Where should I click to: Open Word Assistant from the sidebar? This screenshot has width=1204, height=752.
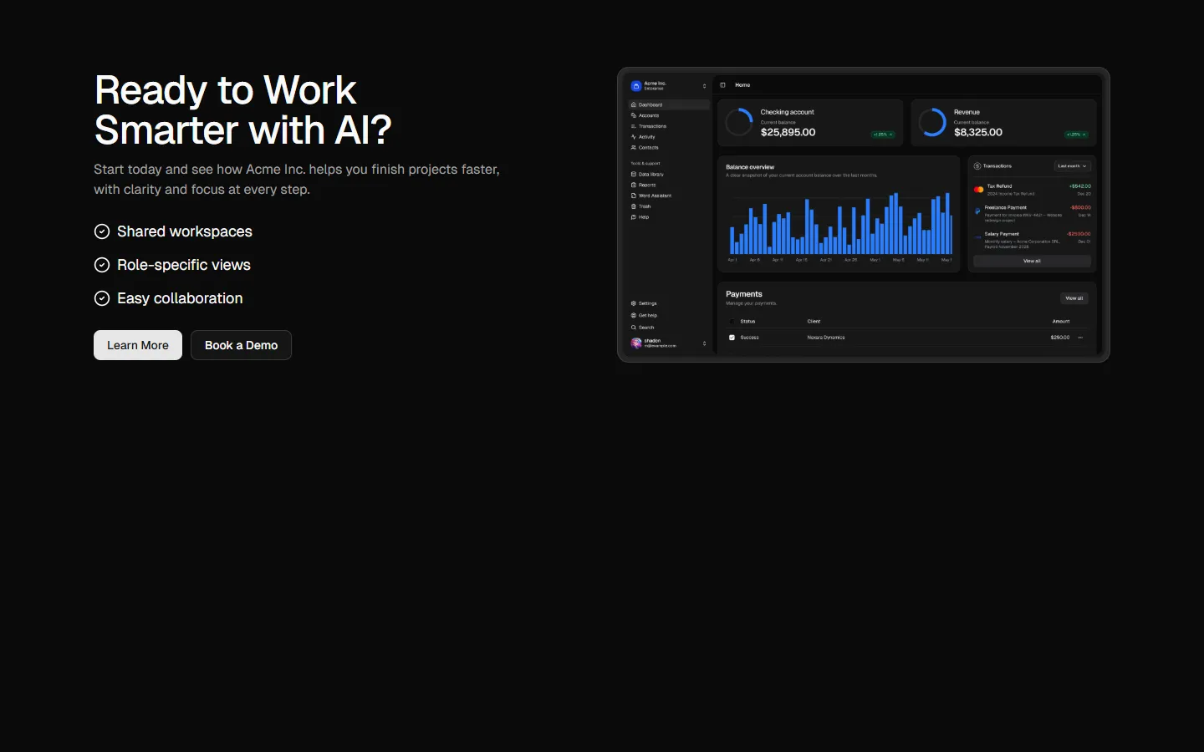click(655, 196)
